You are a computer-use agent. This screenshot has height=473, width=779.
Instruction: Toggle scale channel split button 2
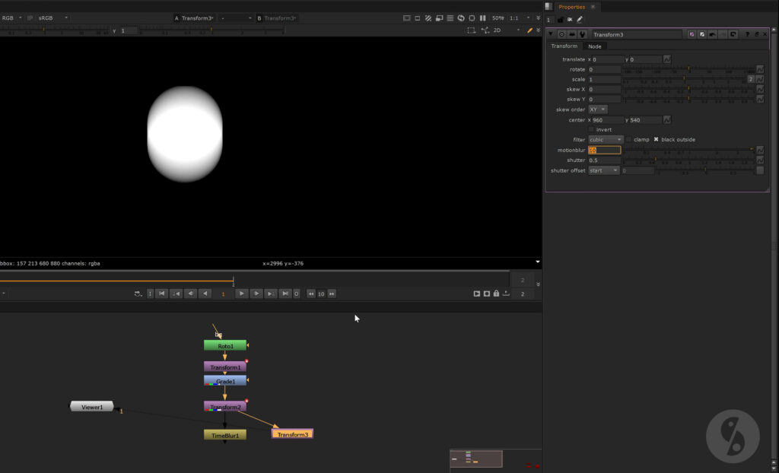pos(751,79)
